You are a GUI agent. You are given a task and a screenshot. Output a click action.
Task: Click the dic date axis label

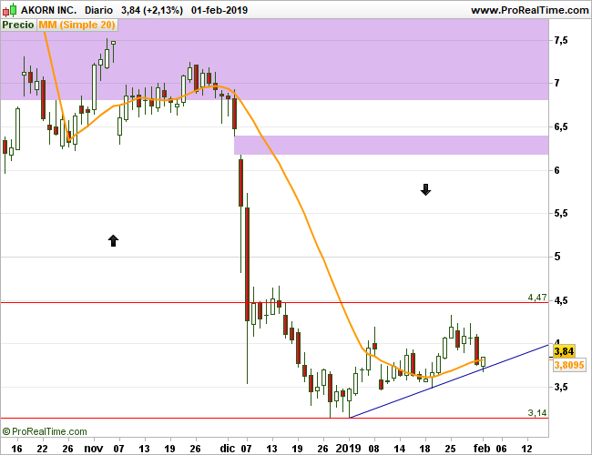coord(228,449)
